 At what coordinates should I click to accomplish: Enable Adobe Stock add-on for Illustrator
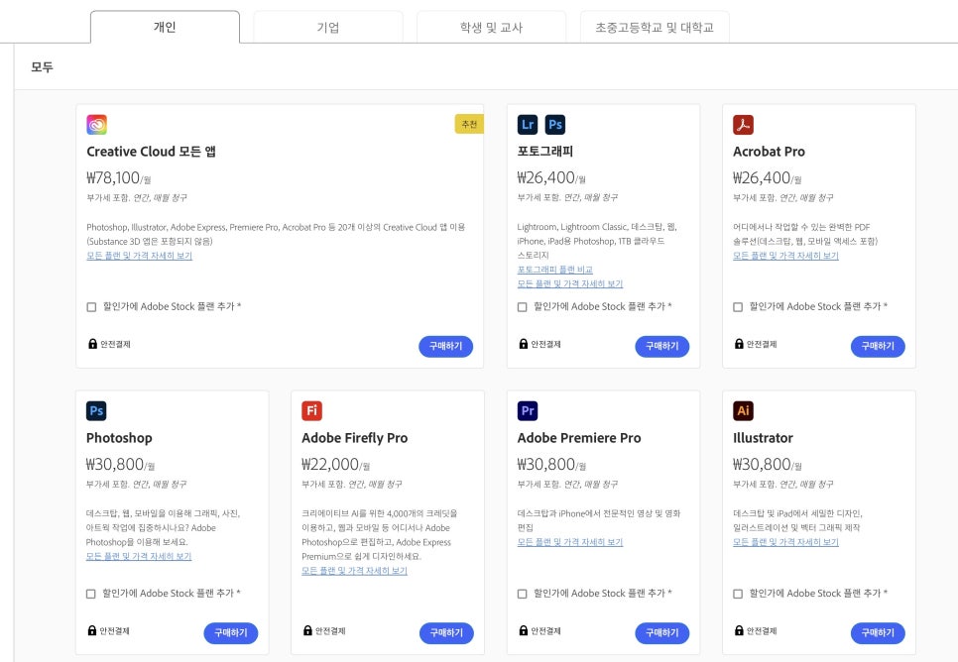pyautogui.click(x=738, y=594)
